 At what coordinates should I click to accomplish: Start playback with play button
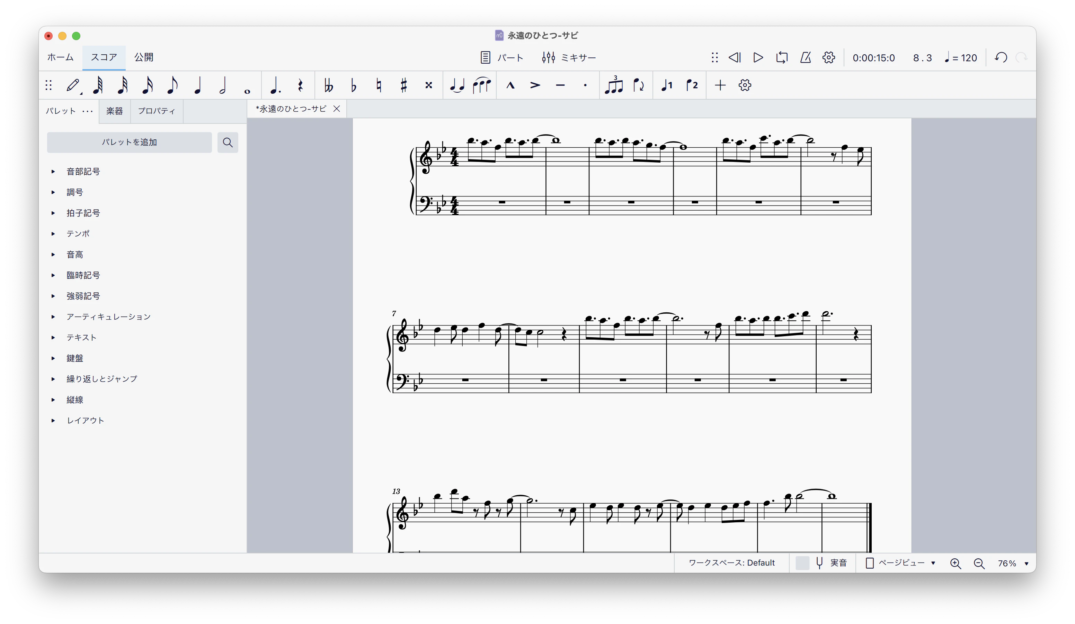tap(758, 57)
